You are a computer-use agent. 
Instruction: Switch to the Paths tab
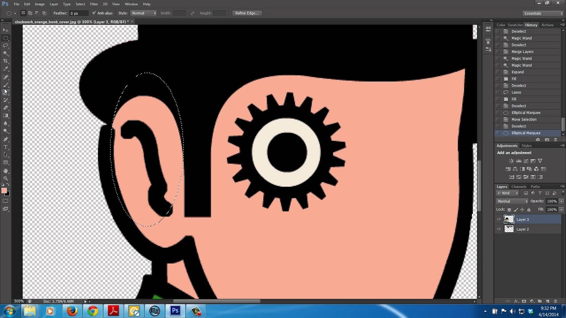tap(535, 186)
